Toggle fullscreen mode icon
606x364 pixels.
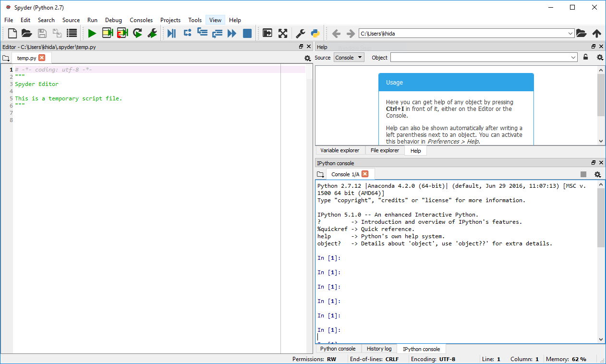coord(283,33)
